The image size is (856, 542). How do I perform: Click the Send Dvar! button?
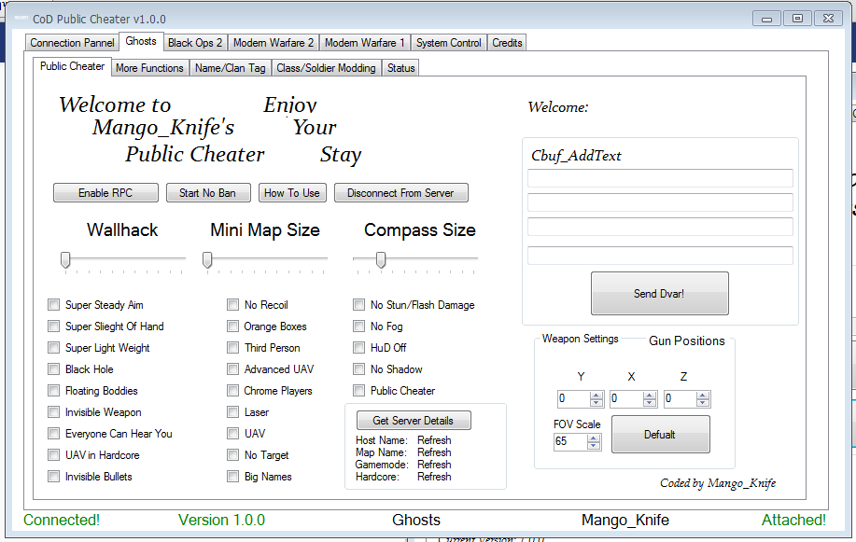pos(659,293)
